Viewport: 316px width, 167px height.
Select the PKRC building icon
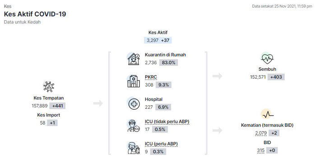tap(134, 81)
